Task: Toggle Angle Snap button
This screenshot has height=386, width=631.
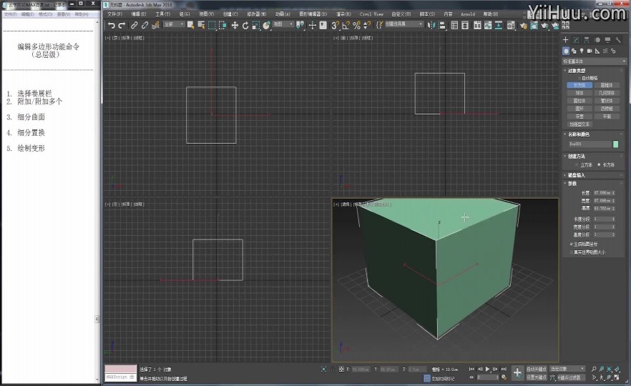Action: 346,25
